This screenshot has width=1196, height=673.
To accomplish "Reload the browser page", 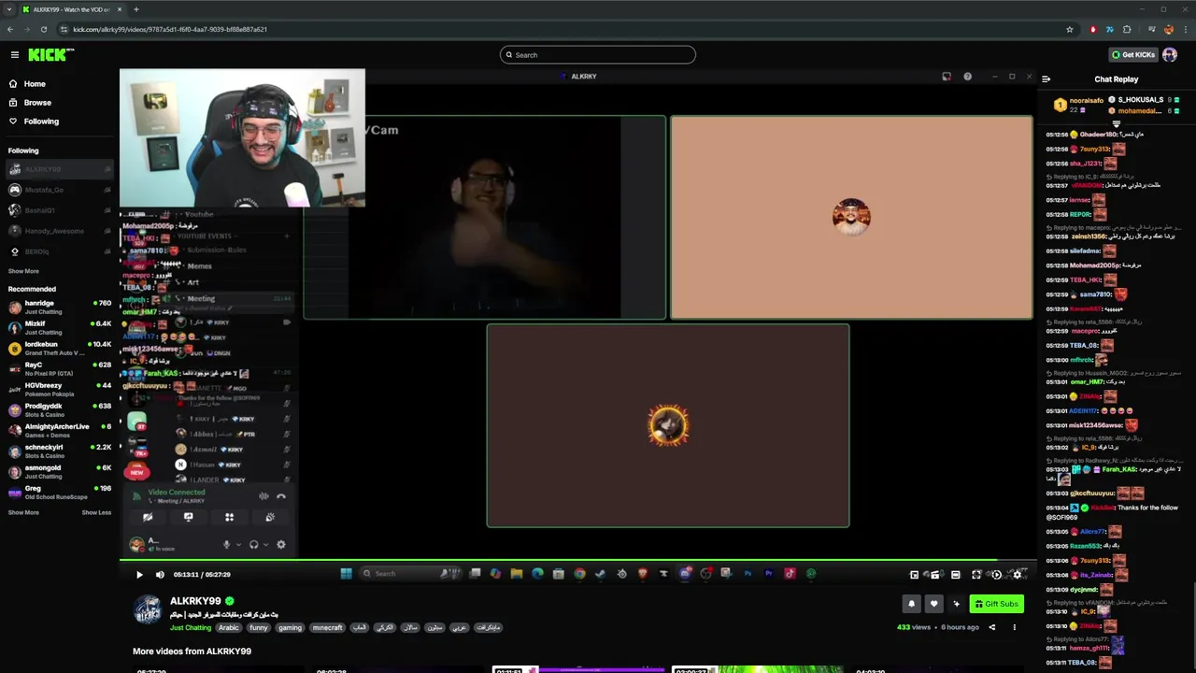I will [43, 29].
